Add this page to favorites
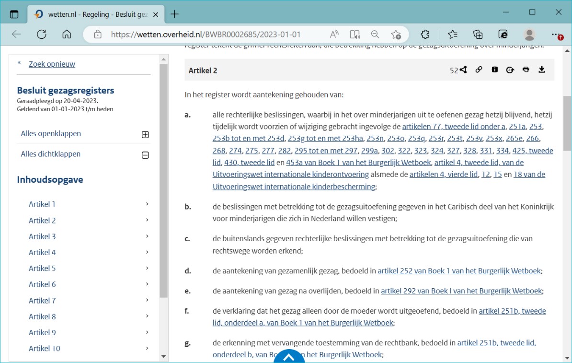The height and width of the screenshot is (363, 572). 396,35
